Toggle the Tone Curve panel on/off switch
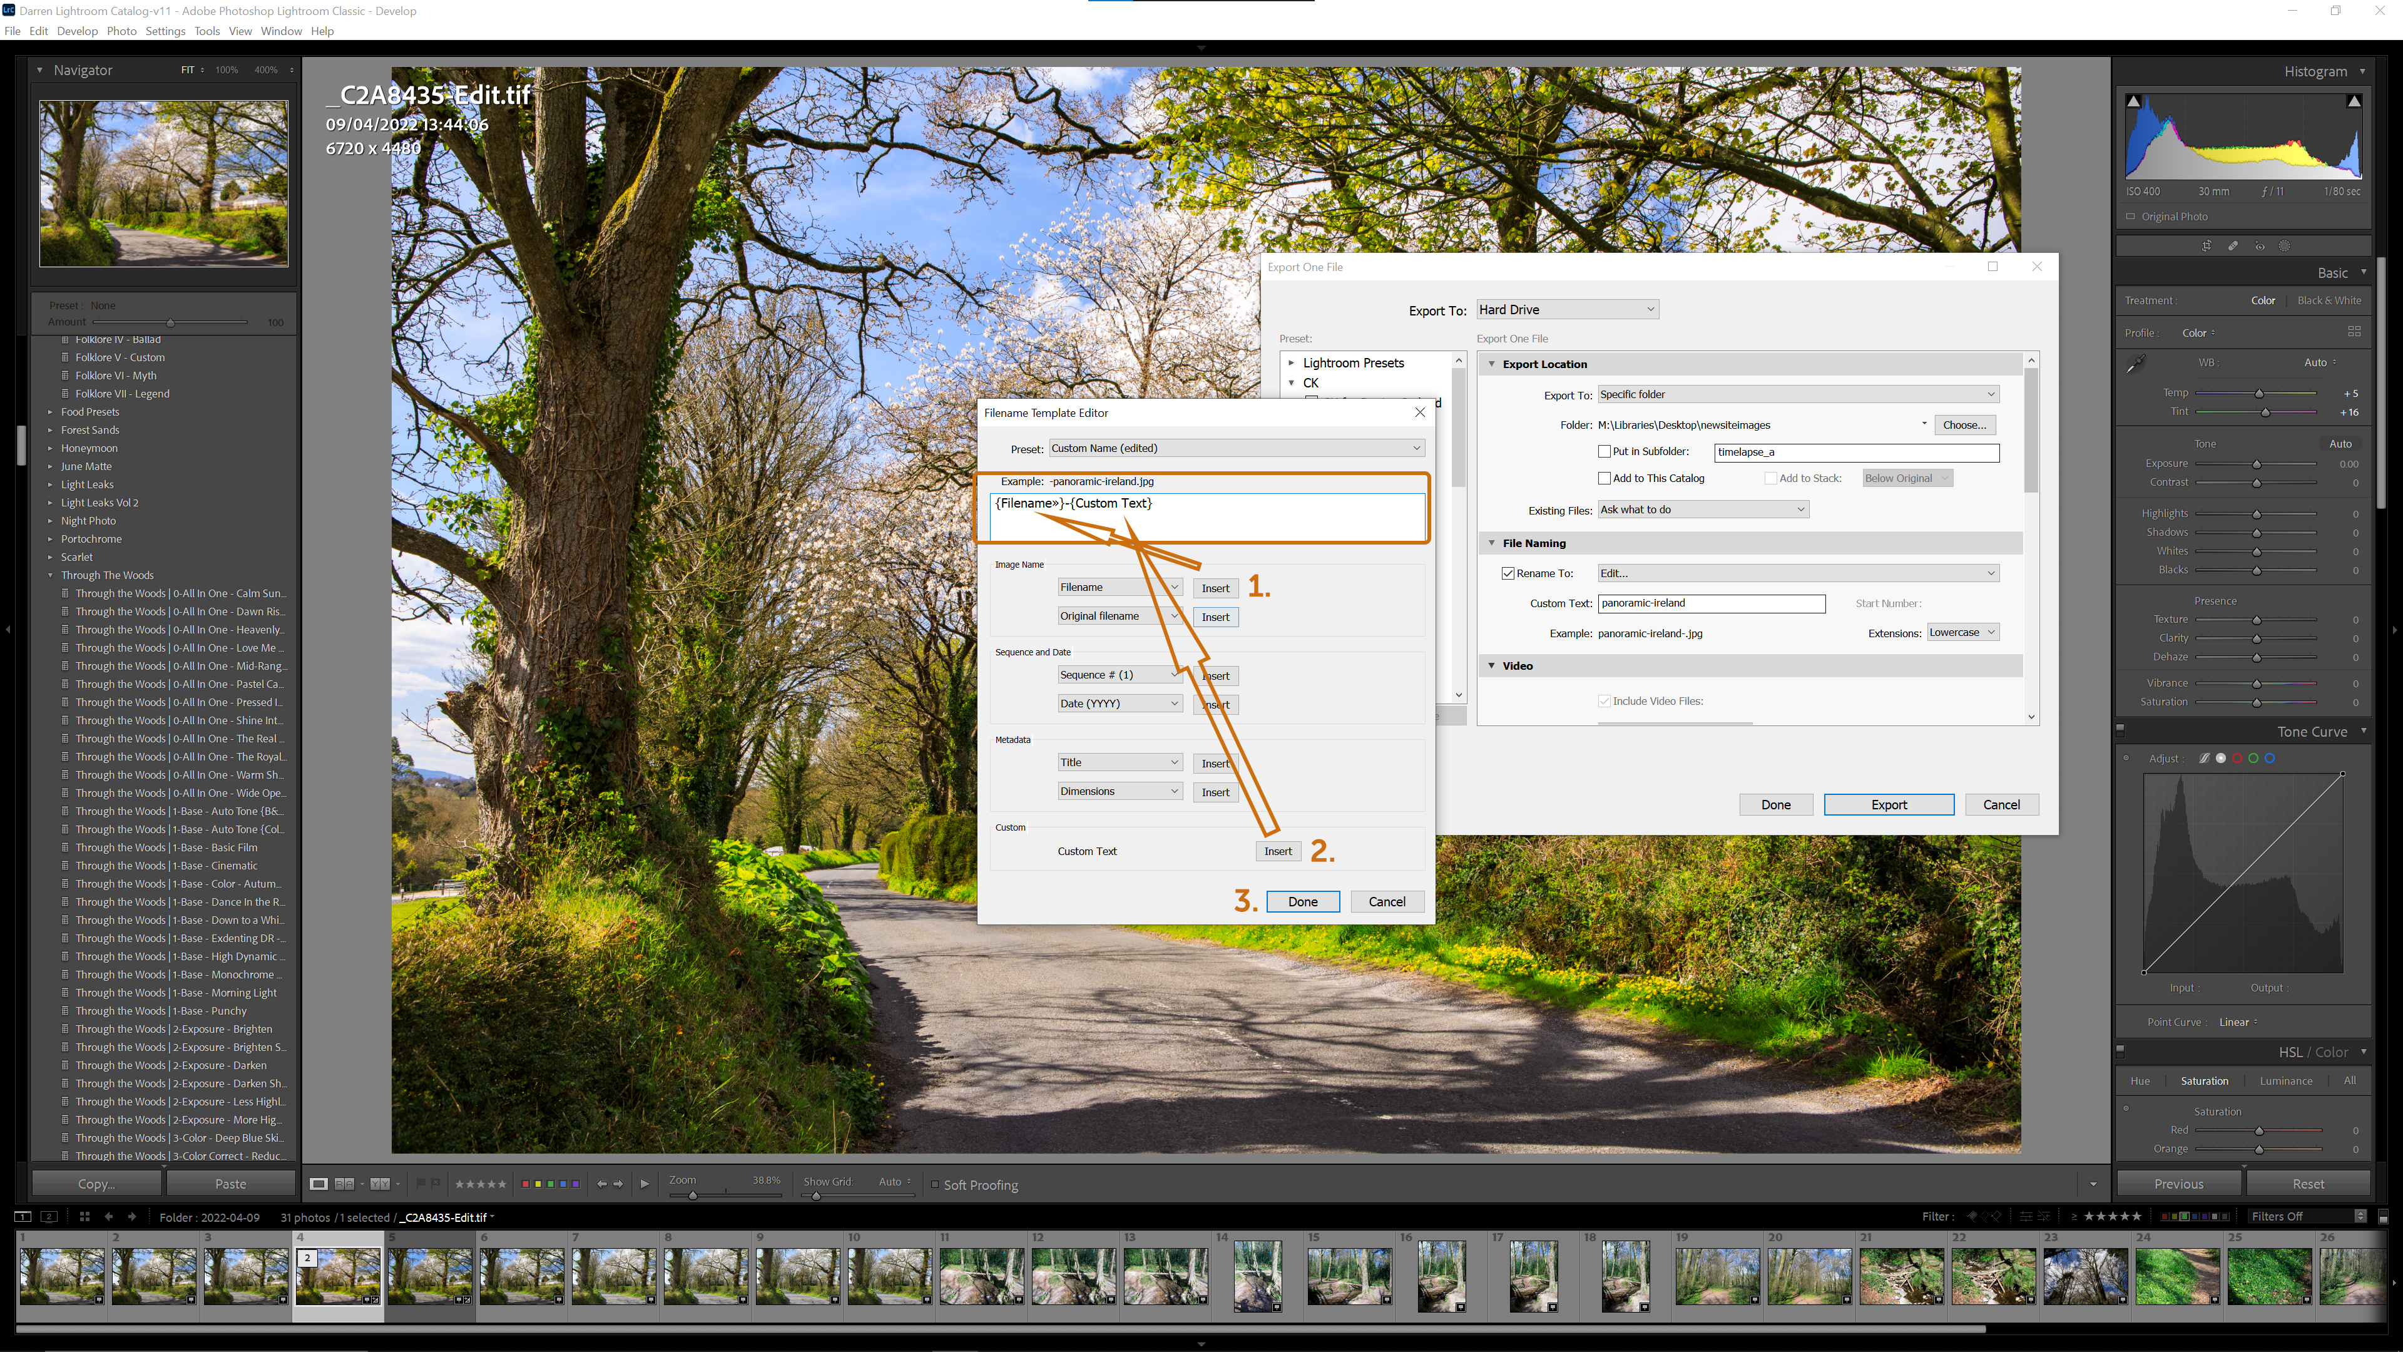The image size is (2403, 1352). pyautogui.click(x=2120, y=730)
